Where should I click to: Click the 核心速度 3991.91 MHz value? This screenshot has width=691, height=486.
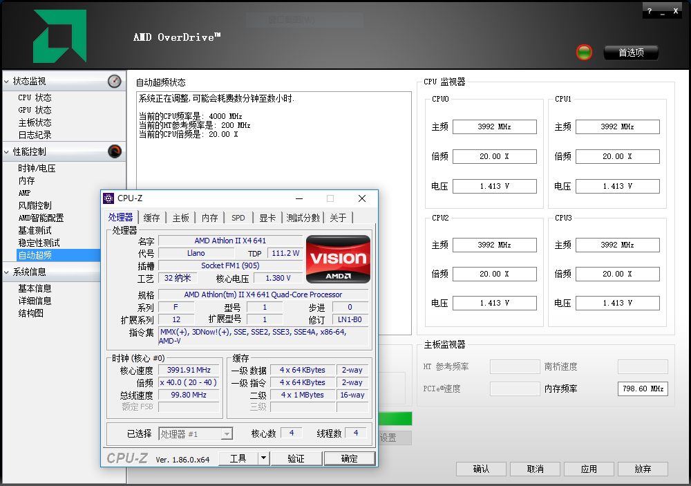click(189, 370)
